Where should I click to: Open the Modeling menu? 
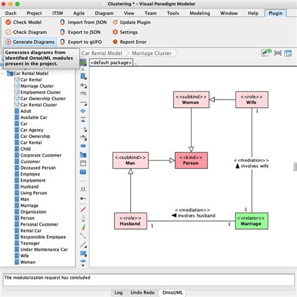pos(200,13)
